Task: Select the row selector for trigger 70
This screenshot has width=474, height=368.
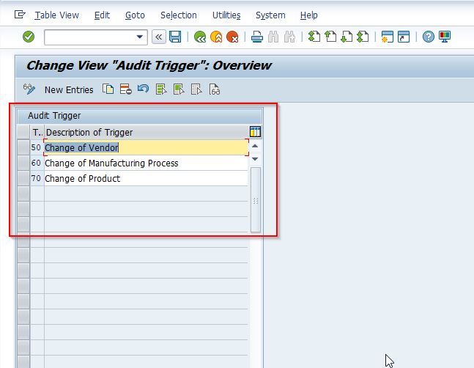Action: point(23,178)
